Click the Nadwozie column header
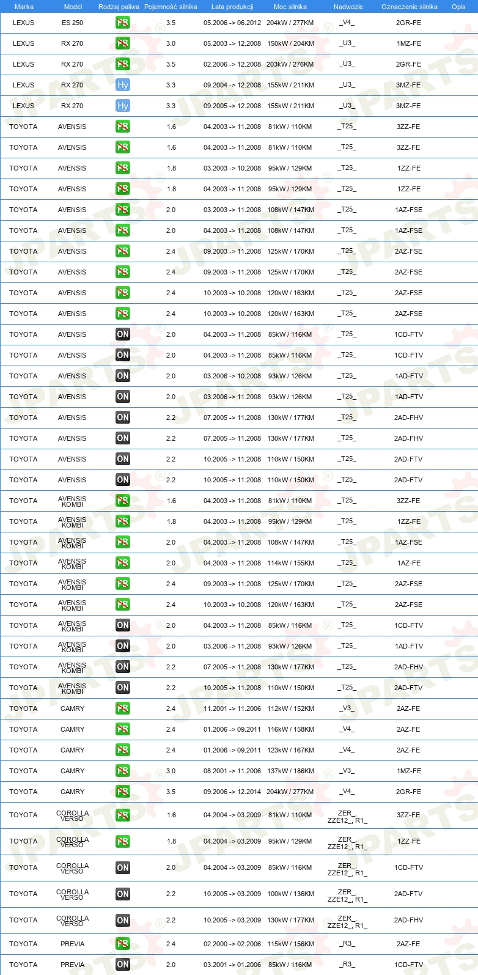 pyautogui.click(x=348, y=7)
